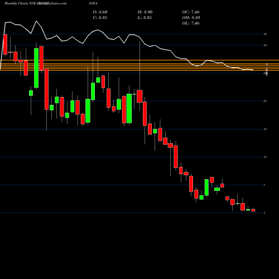Viewport: 279px width, 279px height.
Task: Select the 3 price axis label
Action: click(x=264, y=213)
